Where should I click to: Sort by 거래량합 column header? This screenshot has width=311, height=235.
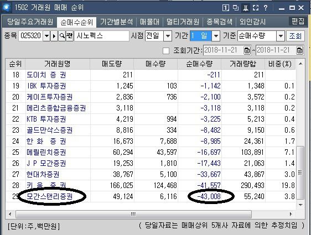[x=243, y=64]
